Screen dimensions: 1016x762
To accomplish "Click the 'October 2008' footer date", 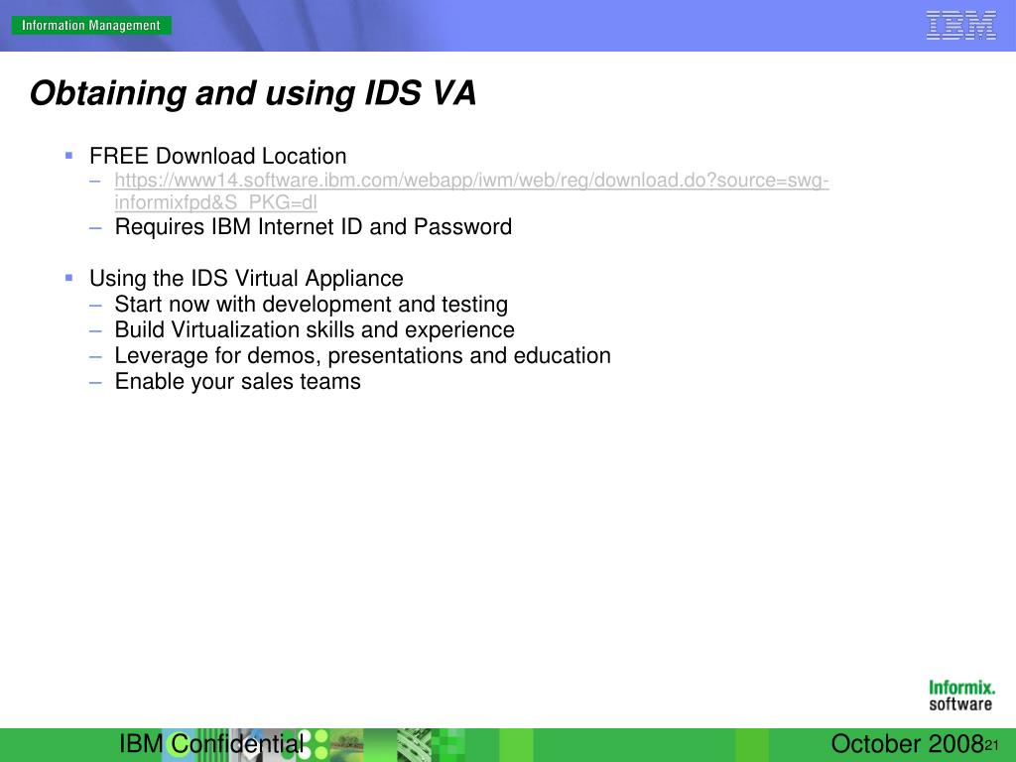I will pos(907,744).
